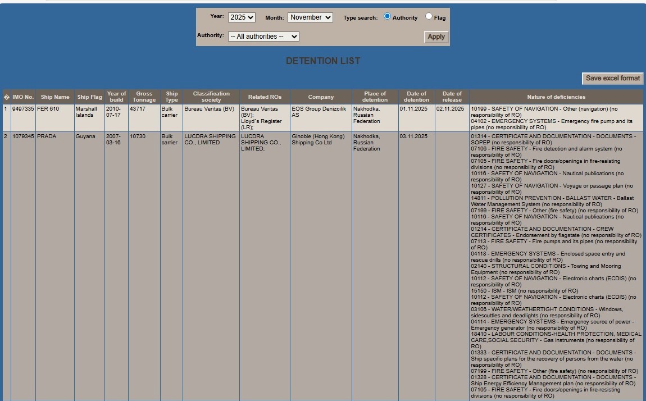The height and width of the screenshot is (401, 646).
Task: Open the Year dropdown
Action: pyautogui.click(x=242, y=17)
